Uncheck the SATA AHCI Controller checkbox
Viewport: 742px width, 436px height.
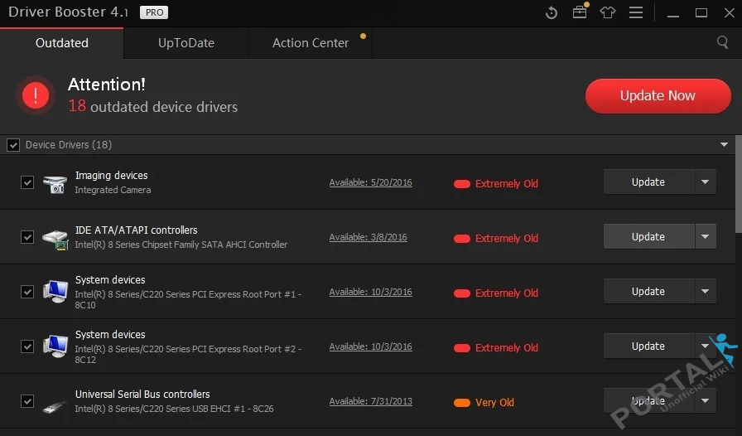(x=27, y=237)
